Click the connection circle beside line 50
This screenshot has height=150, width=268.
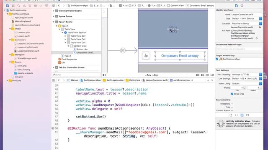(53, 128)
